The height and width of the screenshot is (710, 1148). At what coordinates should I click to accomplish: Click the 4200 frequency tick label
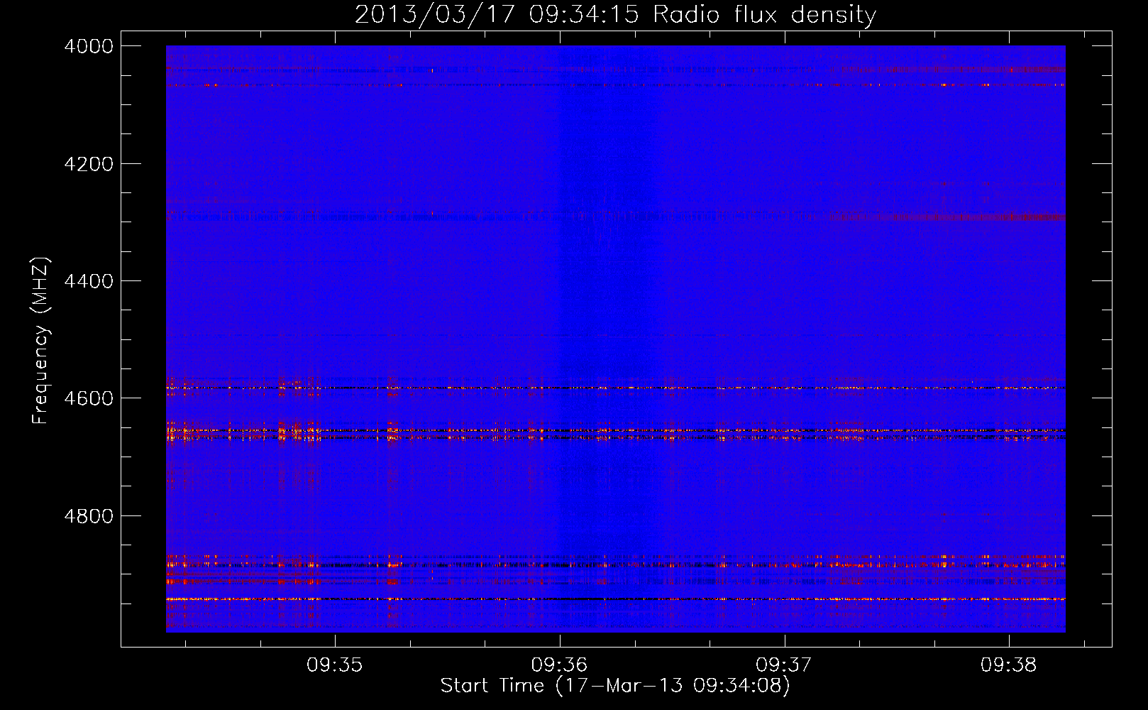tap(89, 164)
